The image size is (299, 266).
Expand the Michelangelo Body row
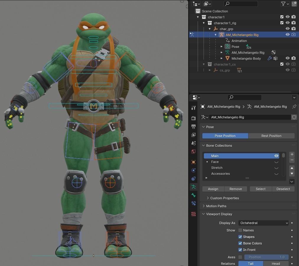pyautogui.click(x=222, y=58)
